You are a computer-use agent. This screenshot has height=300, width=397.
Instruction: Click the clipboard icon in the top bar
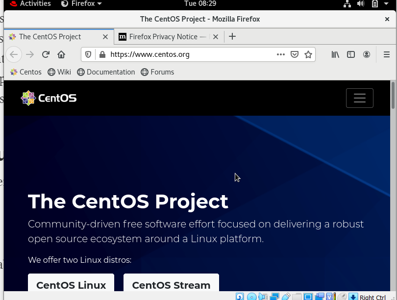click(x=375, y=4)
